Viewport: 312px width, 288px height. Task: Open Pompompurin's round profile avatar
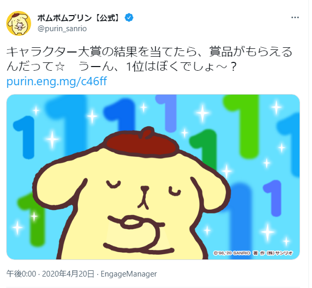tap(19, 23)
